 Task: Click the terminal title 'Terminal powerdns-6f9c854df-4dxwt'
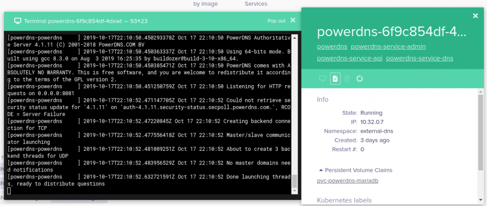86,21
